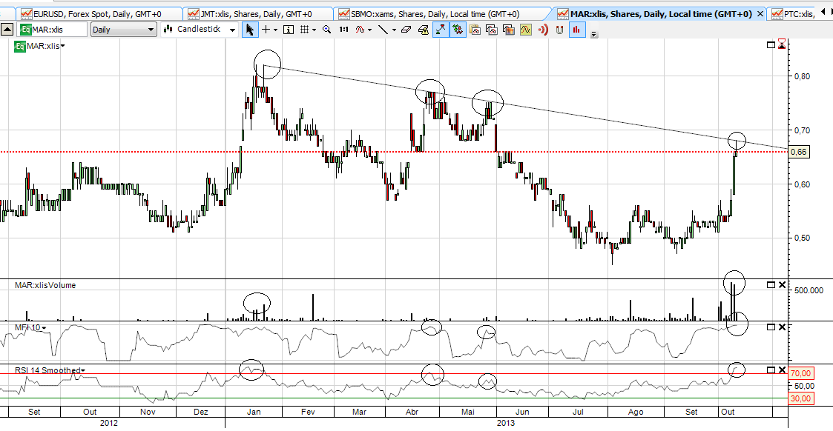
Task: Open the Candlestick chart type dropdown
Action: click(200, 29)
